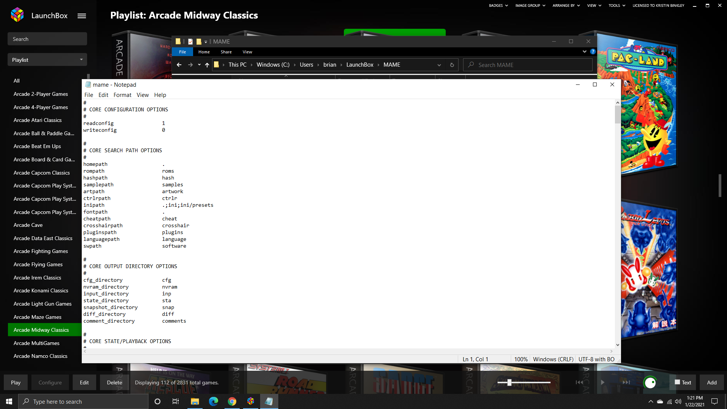The width and height of the screenshot is (727, 409).
Task: Open recent locations dropdown in Explorer
Action: 199,65
